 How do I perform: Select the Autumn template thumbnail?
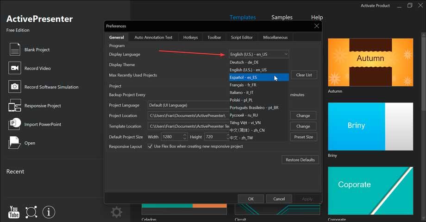370,62
